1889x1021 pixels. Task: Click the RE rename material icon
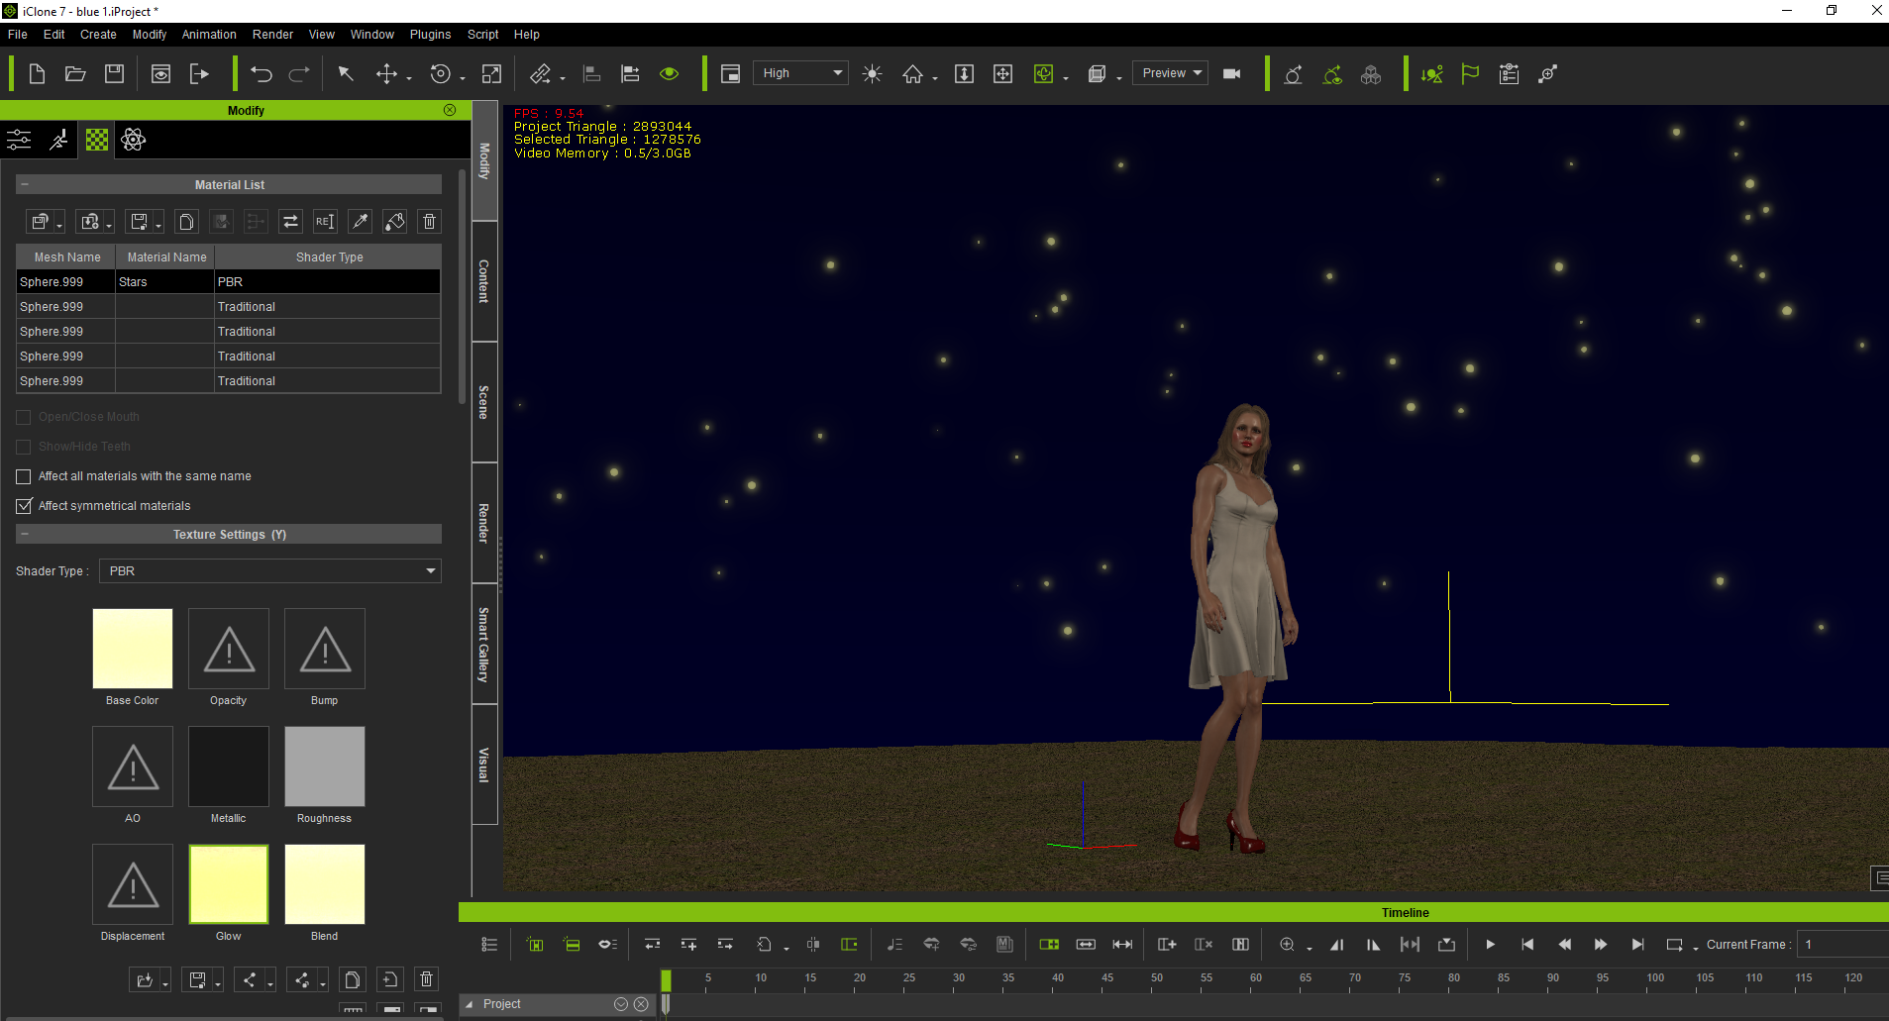pyautogui.click(x=325, y=222)
